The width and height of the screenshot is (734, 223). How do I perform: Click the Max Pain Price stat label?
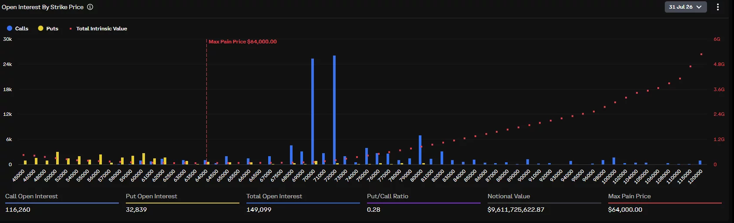(x=630, y=196)
